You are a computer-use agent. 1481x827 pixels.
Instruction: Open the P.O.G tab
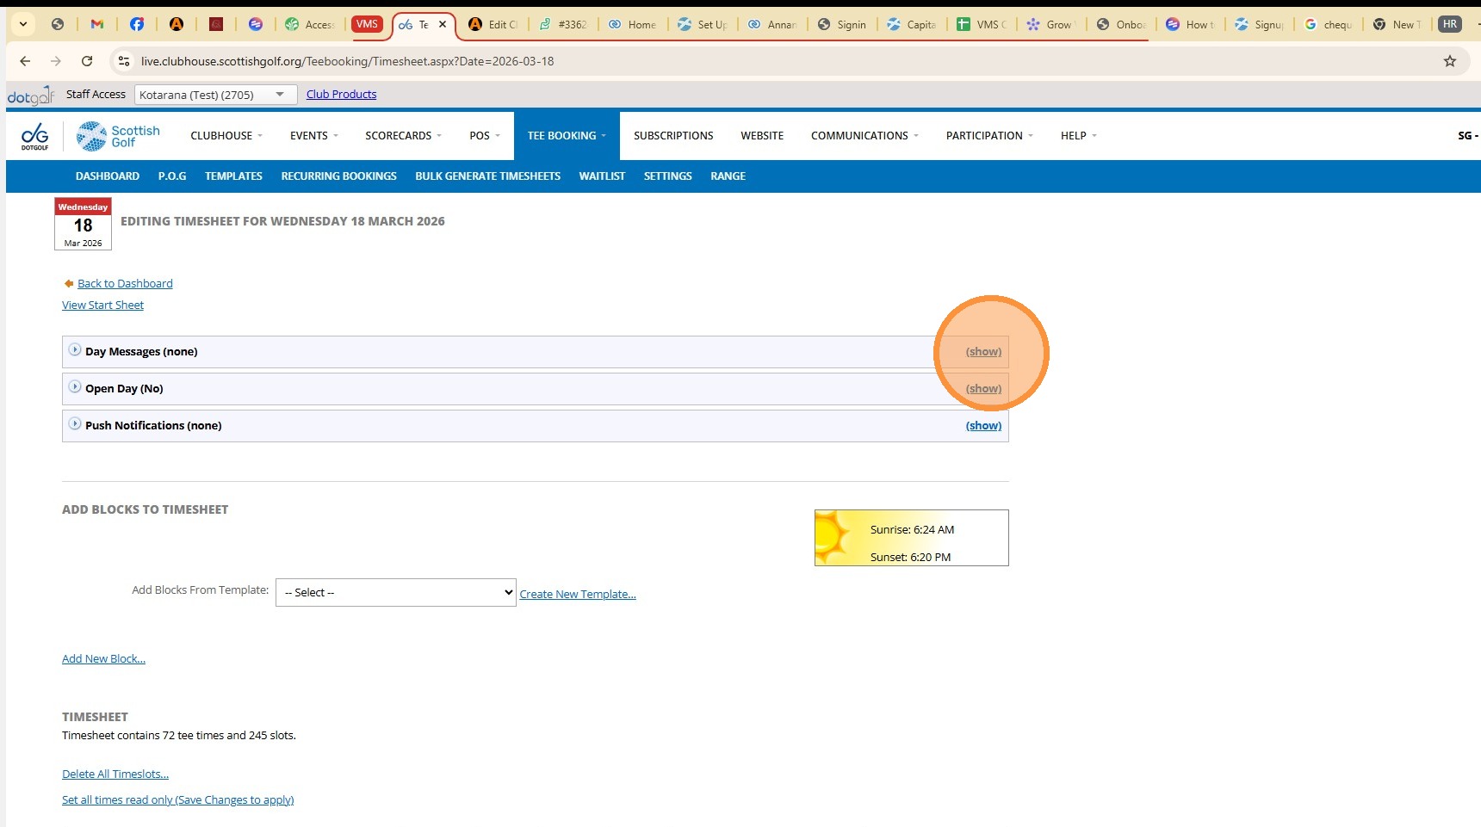(x=172, y=176)
